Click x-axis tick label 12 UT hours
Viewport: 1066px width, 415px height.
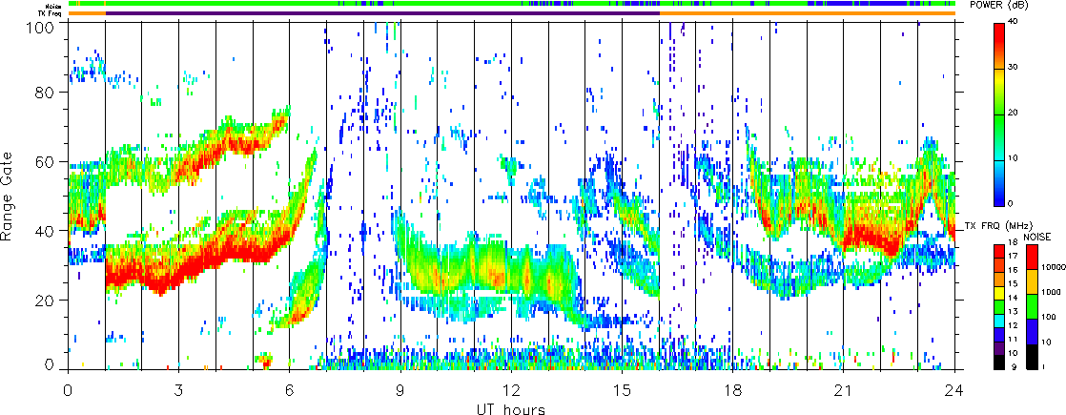[x=511, y=390]
